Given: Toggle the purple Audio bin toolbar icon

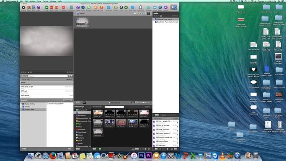Looking at the screenshot, I should point(78,8).
